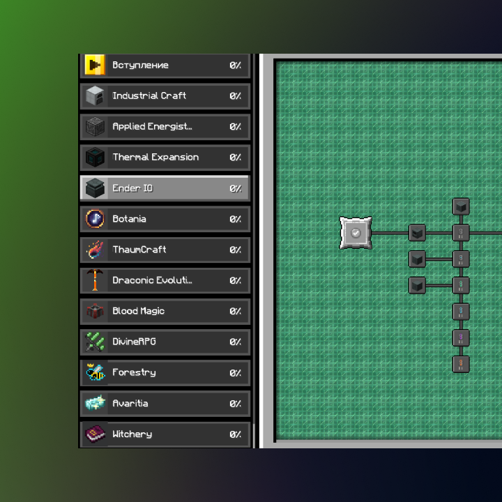
Task: Click the chapter list vertical scrollbar
Action: 254,251
